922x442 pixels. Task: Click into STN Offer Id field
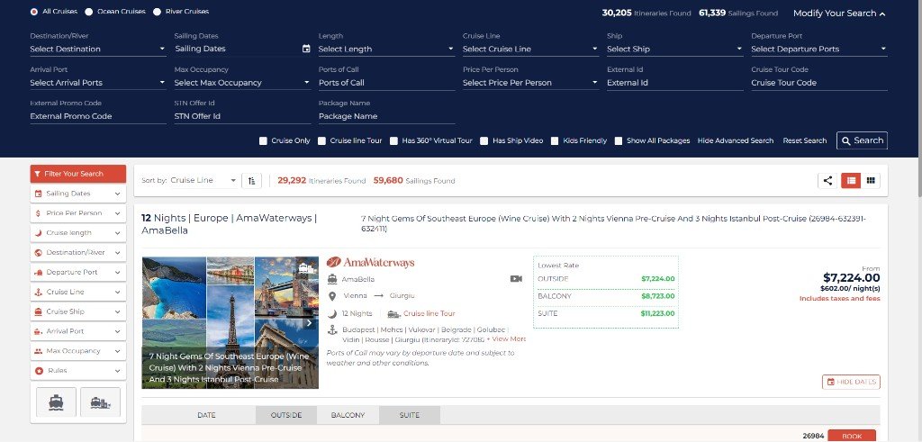[242, 116]
